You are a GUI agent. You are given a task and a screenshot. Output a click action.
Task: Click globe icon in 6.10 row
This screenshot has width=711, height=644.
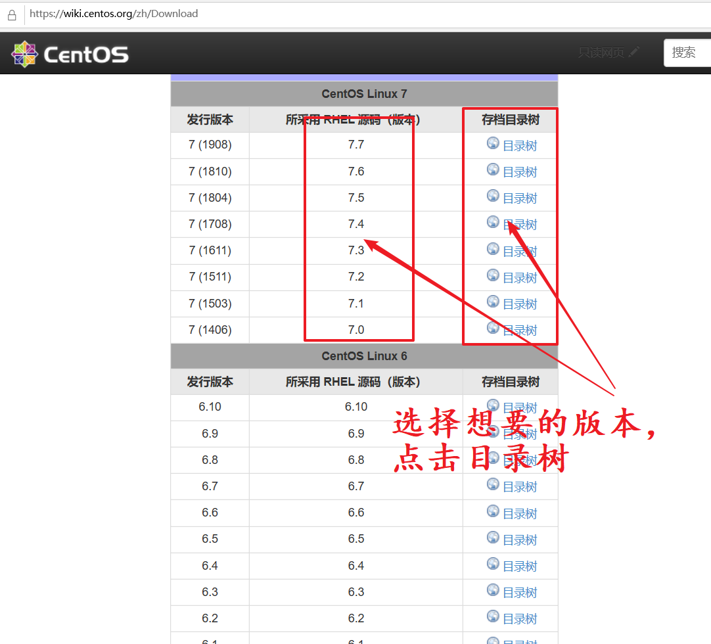[x=493, y=405]
